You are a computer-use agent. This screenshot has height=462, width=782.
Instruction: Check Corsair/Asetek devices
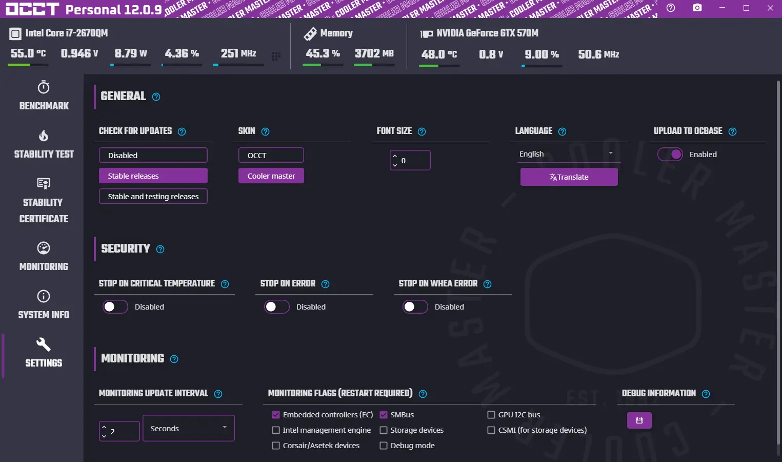pyautogui.click(x=276, y=446)
